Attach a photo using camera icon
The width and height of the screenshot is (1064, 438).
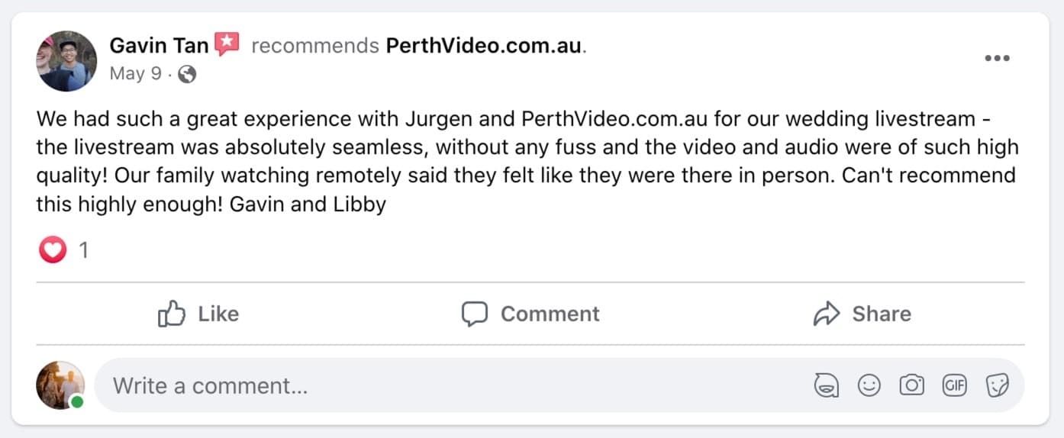click(x=911, y=386)
